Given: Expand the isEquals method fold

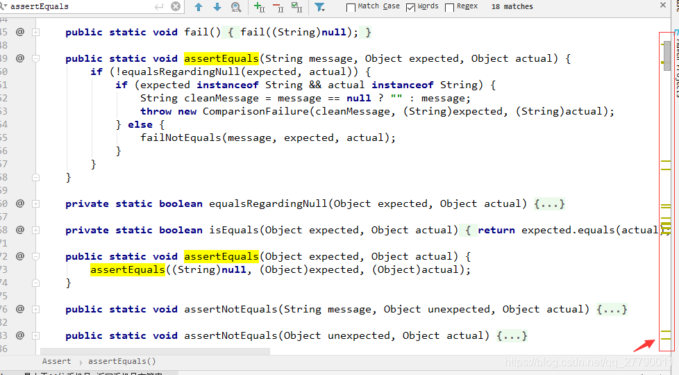Looking at the screenshot, I should click(36, 231).
